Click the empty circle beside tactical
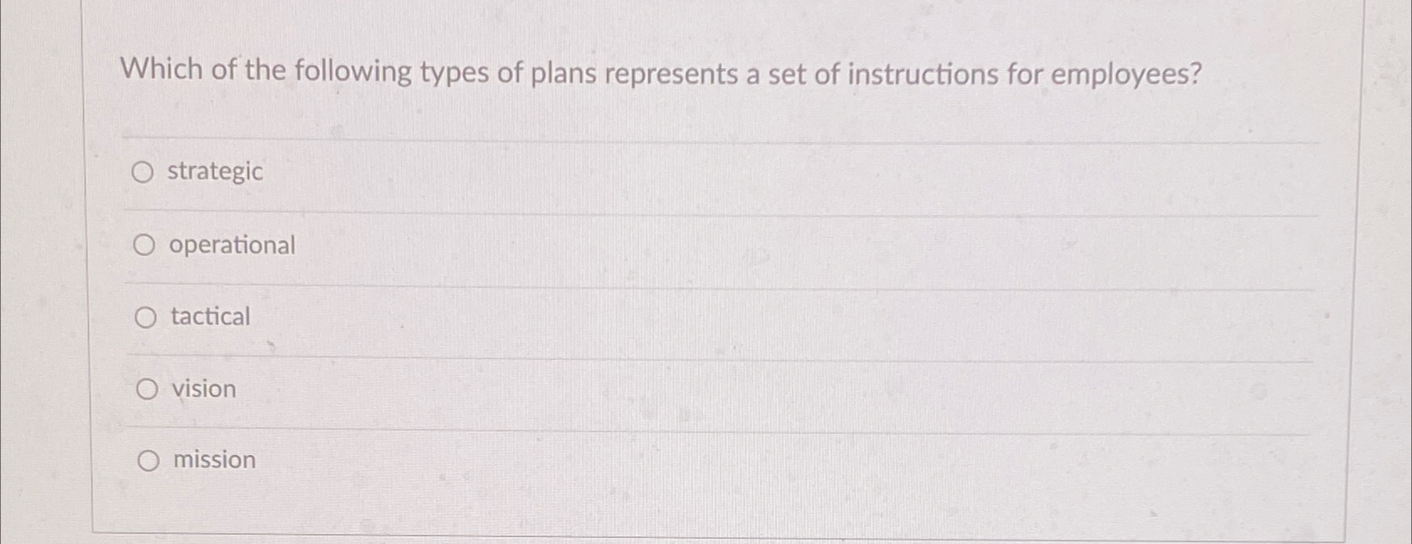The image size is (1412, 544). click(x=145, y=316)
